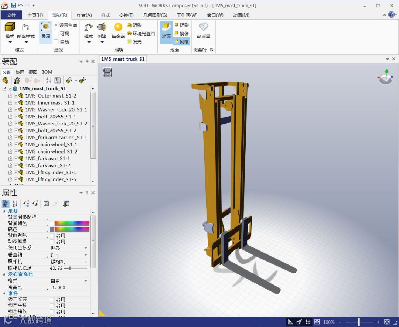Enable the Visible (可视) checkbox

click(x=56, y=34)
